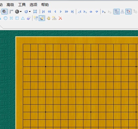Click the top-center star point on the board
Viewport: 138px width, 129px height.
pos(91,67)
